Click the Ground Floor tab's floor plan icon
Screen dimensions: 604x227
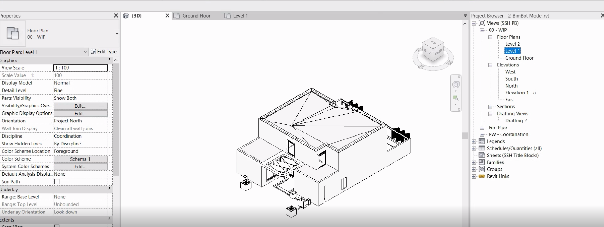pyautogui.click(x=177, y=16)
